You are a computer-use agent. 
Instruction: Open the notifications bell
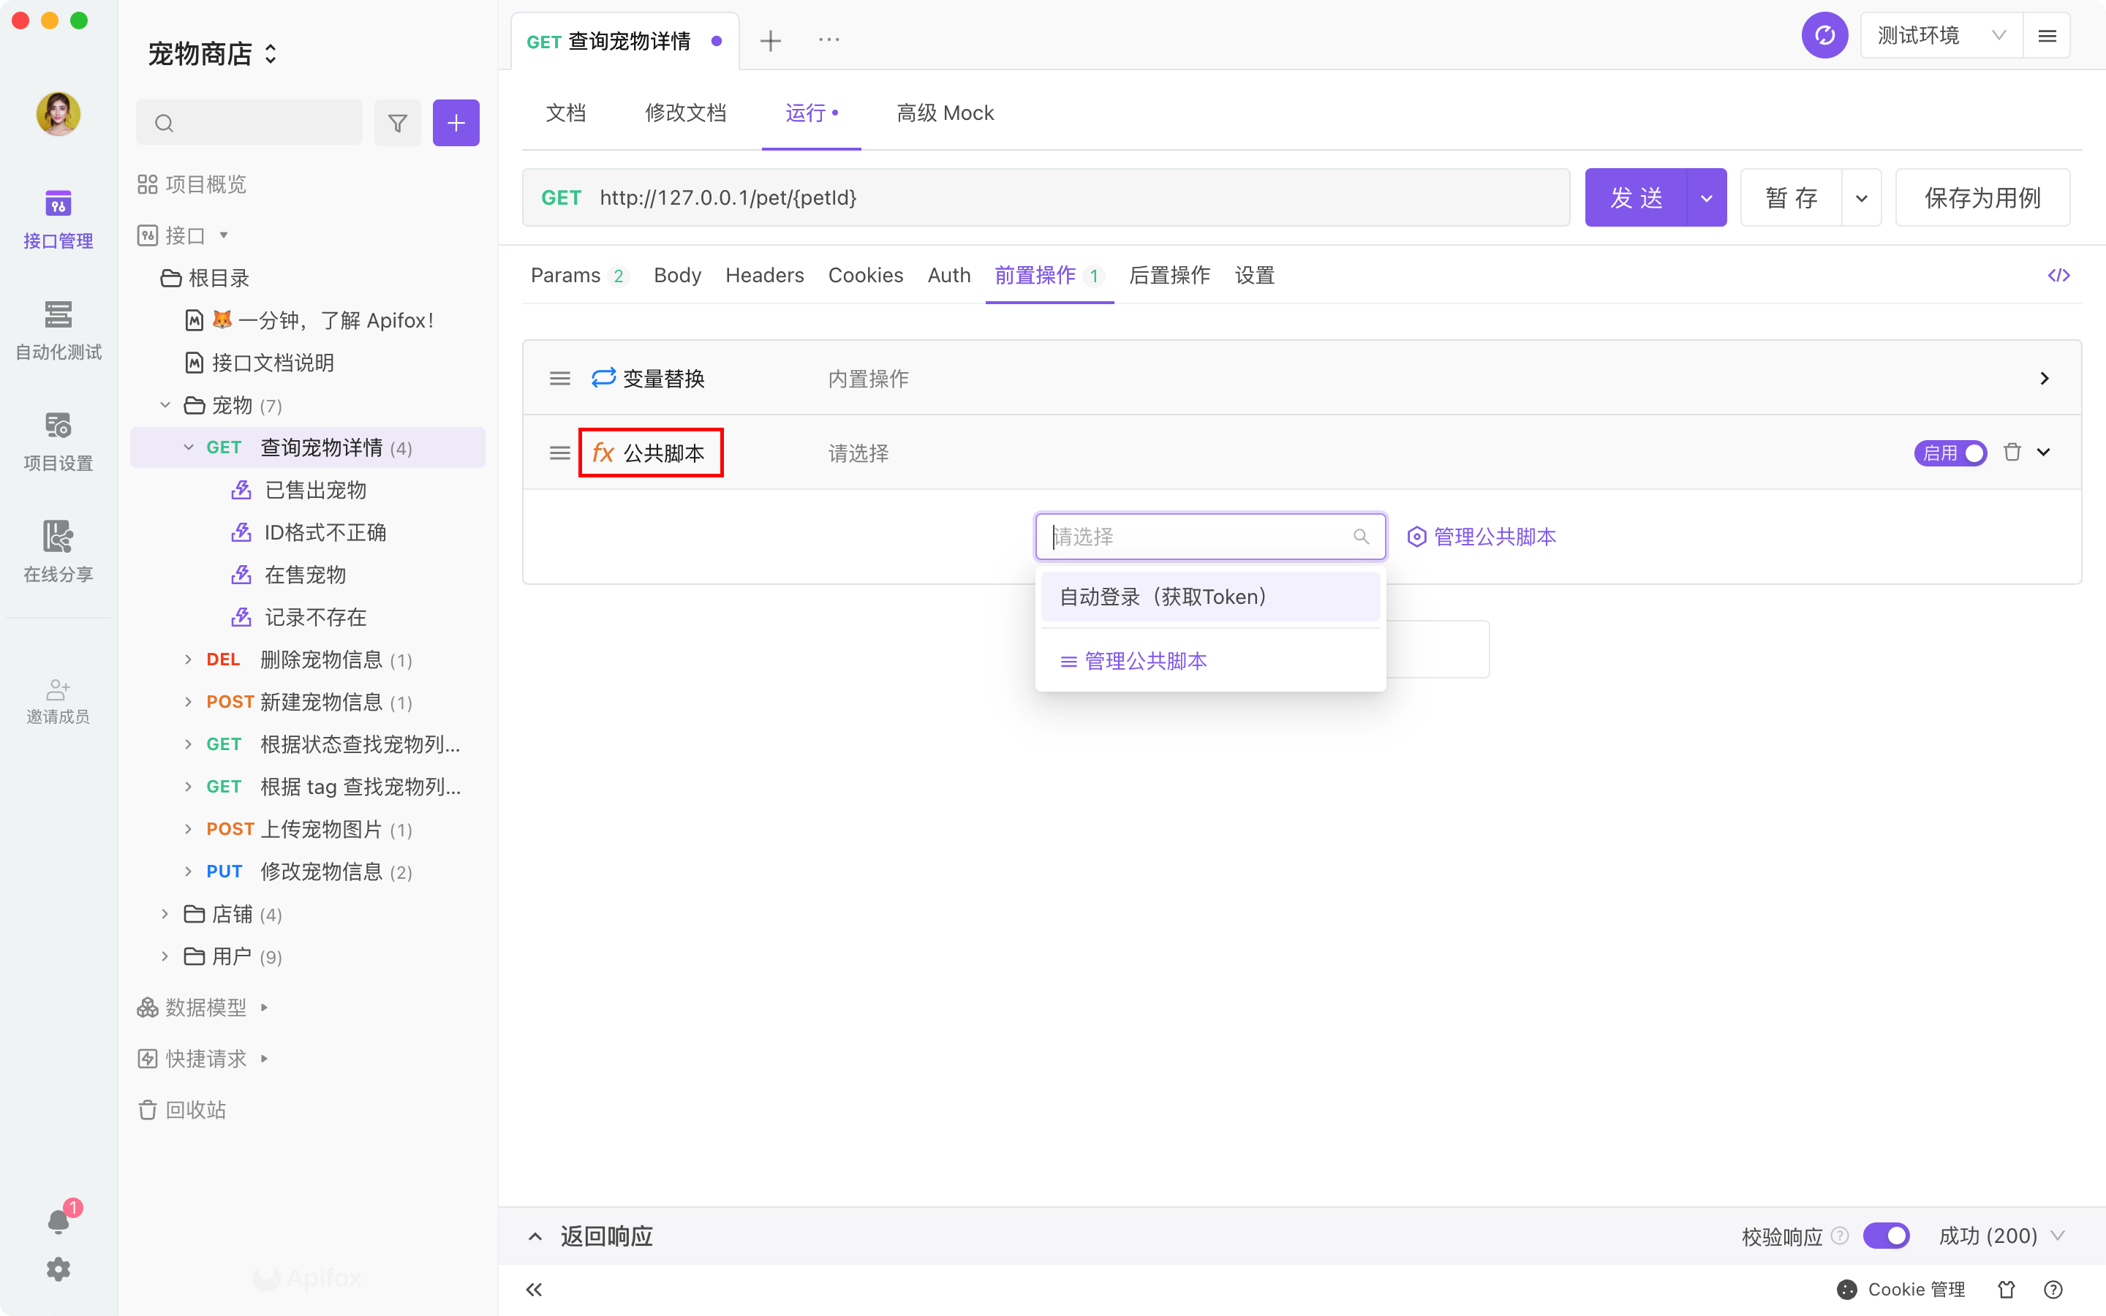tap(58, 1221)
